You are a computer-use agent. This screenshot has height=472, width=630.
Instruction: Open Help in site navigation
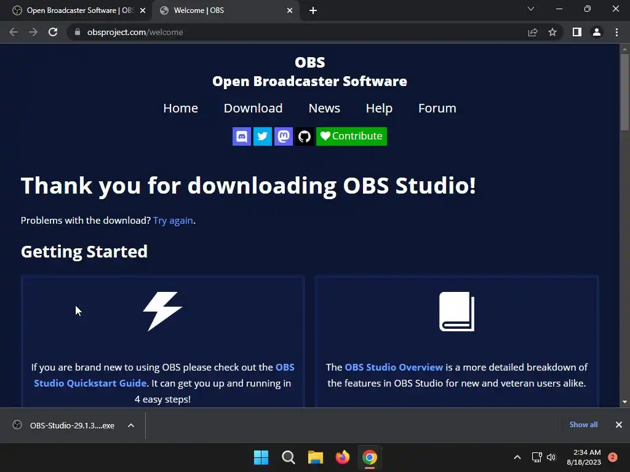(x=379, y=108)
